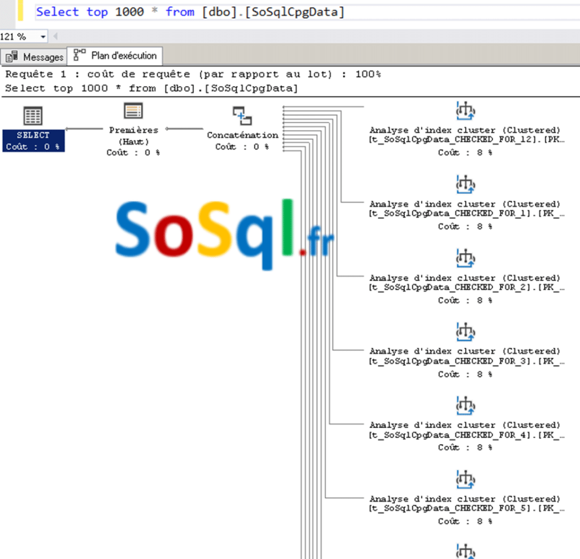Click the query text line below the Requête 1 header
Viewport: 580px width, 559px height.
coord(151,88)
